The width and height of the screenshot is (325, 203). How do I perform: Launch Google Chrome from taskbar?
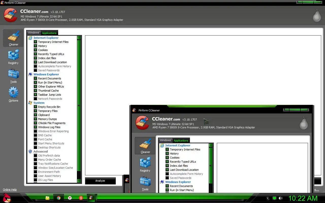(x=59, y=198)
